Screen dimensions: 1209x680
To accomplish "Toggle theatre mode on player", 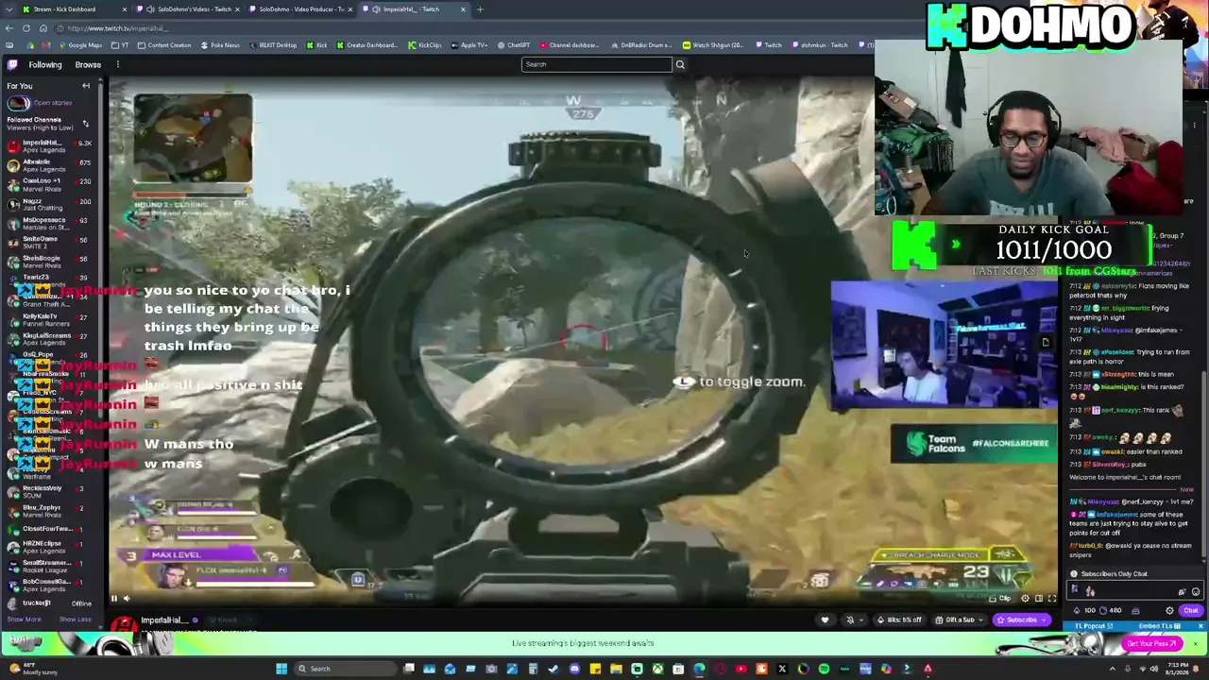I will tap(1039, 598).
